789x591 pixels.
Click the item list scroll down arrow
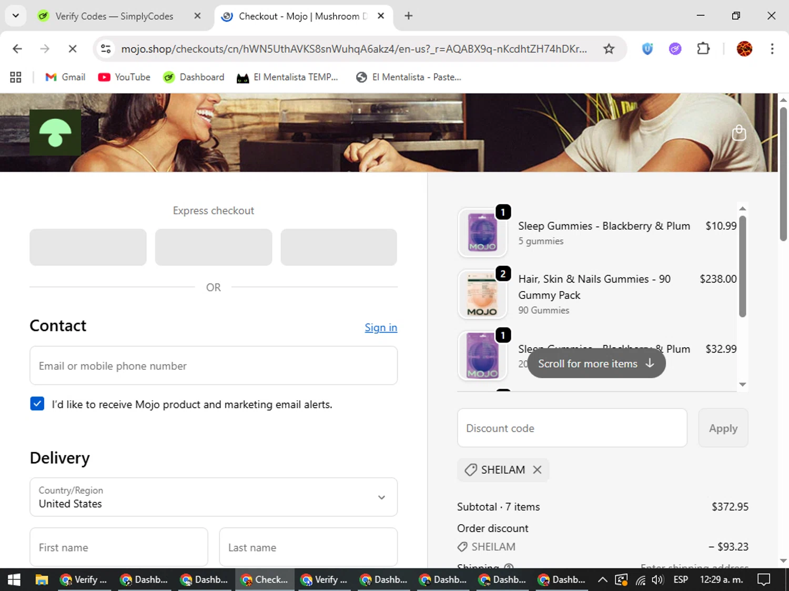click(x=743, y=385)
